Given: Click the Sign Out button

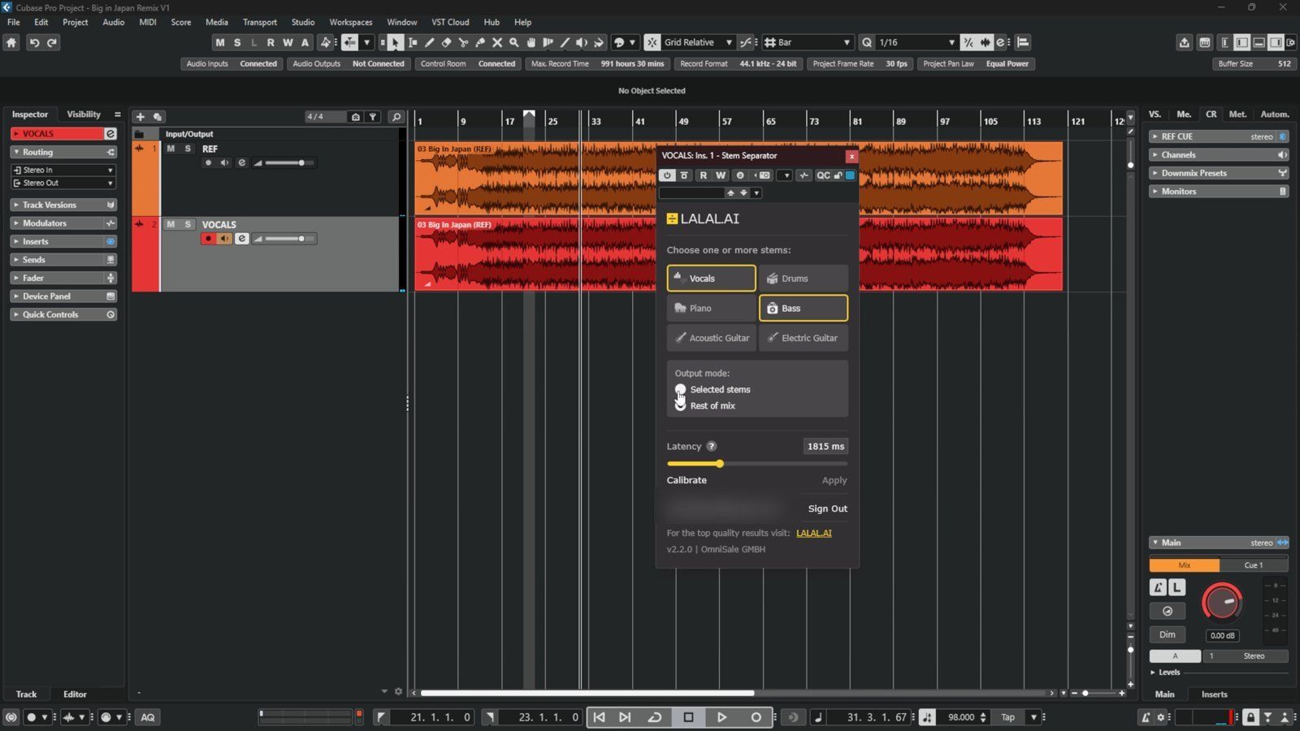Looking at the screenshot, I should pyautogui.click(x=827, y=508).
